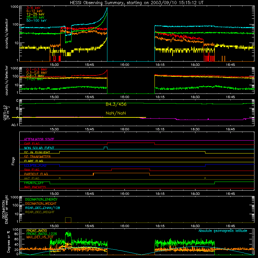Select the 0.1-0.3 MeV legend label
The width and height of the screenshot is (258, 258).
[x=37, y=69]
